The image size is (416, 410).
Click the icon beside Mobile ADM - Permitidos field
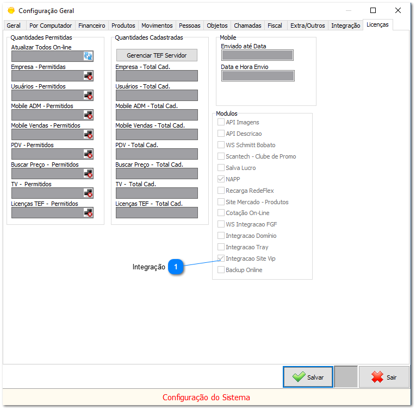(x=88, y=115)
